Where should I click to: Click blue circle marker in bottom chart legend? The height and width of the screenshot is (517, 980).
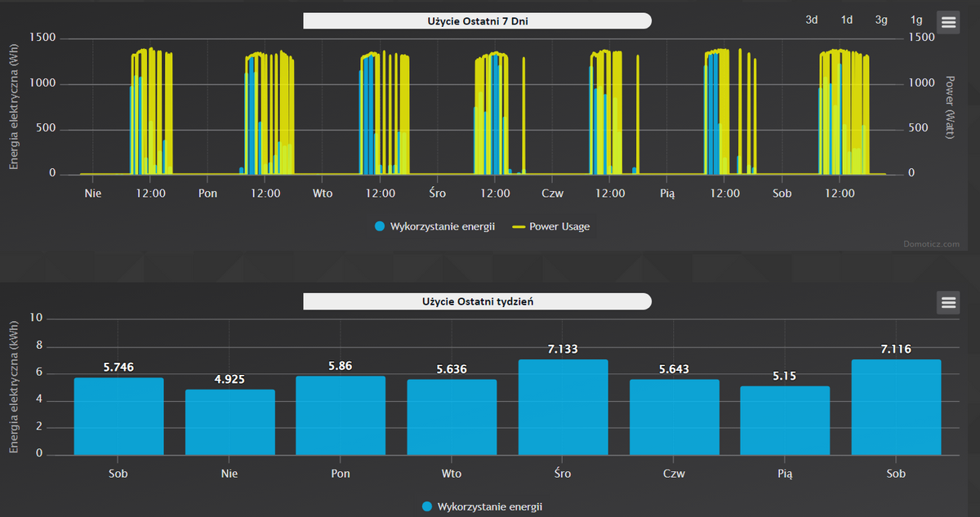pos(427,507)
